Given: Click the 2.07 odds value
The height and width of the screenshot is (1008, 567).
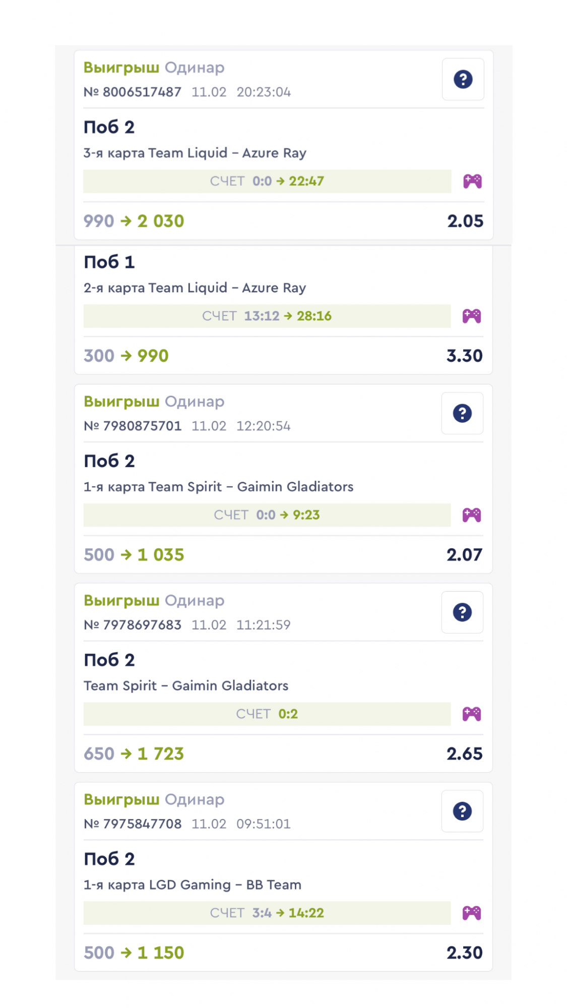Looking at the screenshot, I should click(464, 555).
